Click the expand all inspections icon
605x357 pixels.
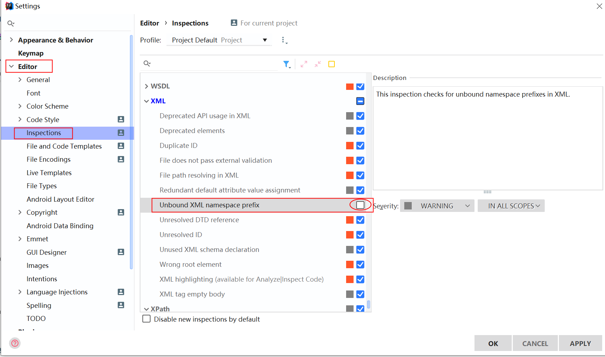tap(304, 64)
